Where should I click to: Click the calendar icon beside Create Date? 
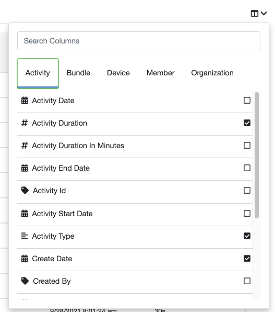point(25,259)
